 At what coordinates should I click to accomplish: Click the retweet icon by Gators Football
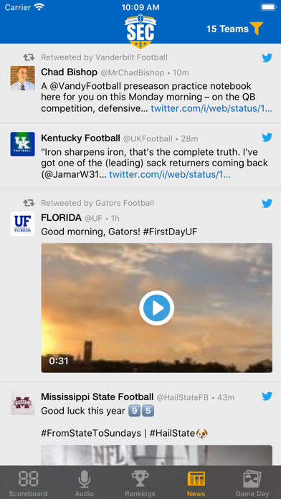(x=29, y=203)
